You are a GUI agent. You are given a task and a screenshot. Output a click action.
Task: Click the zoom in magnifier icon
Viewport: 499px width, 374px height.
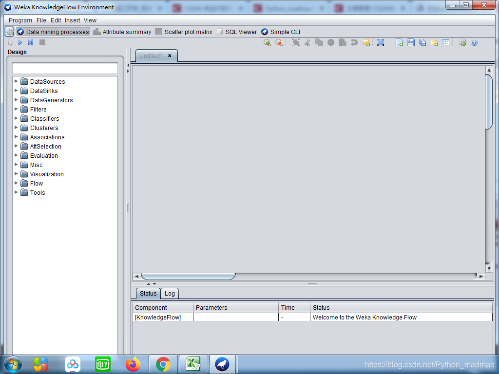coord(267,43)
